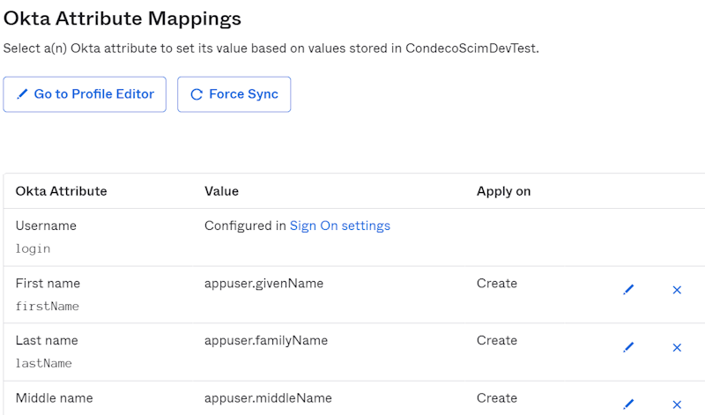
Task: Click the login attribute variable name
Action: [x=33, y=248]
